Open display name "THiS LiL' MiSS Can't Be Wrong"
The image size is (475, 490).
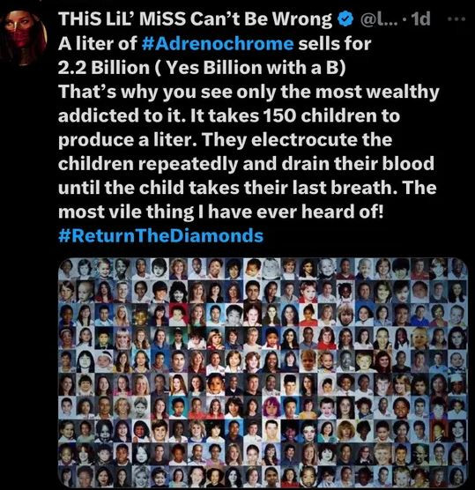click(x=196, y=19)
